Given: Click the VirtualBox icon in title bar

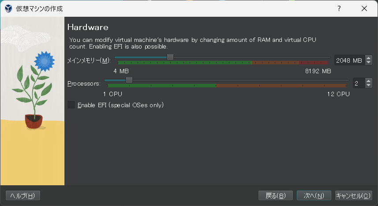Looking at the screenshot, I should coord(8,8).
